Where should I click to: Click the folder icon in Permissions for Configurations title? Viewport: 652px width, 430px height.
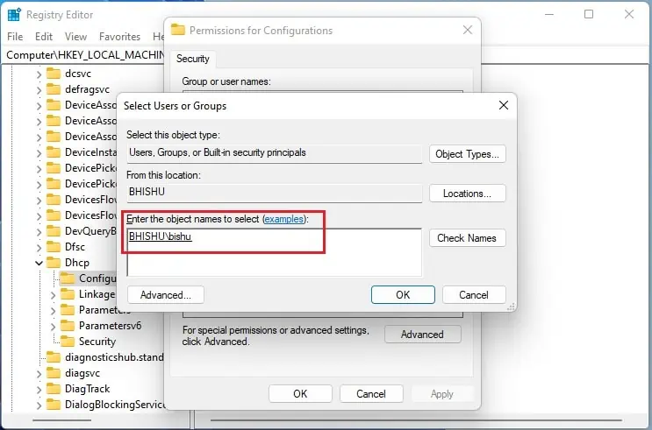(x=178, y=30)
